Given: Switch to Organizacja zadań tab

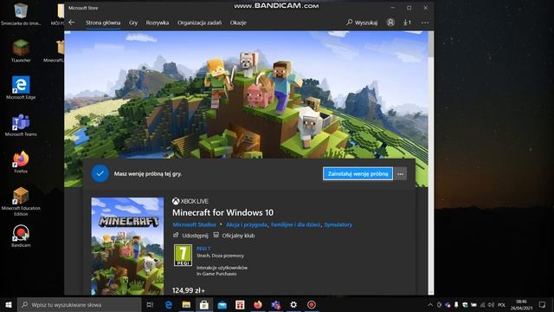Looking at the screenshot, I should (x=199, y=23).
